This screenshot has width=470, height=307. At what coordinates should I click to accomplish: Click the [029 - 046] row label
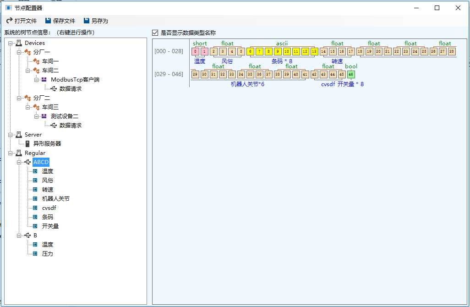169,74
